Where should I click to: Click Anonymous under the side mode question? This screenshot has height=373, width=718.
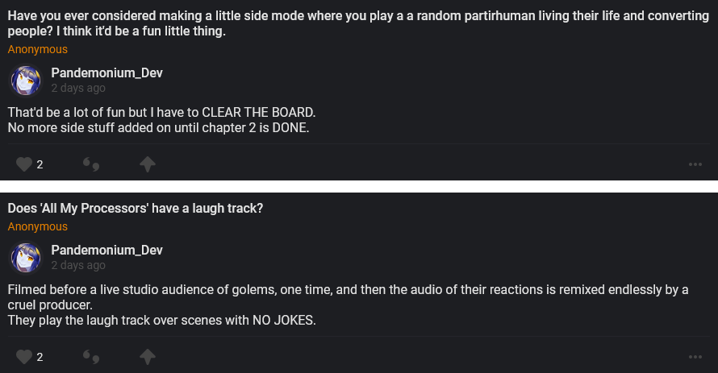tap(38, 49)
